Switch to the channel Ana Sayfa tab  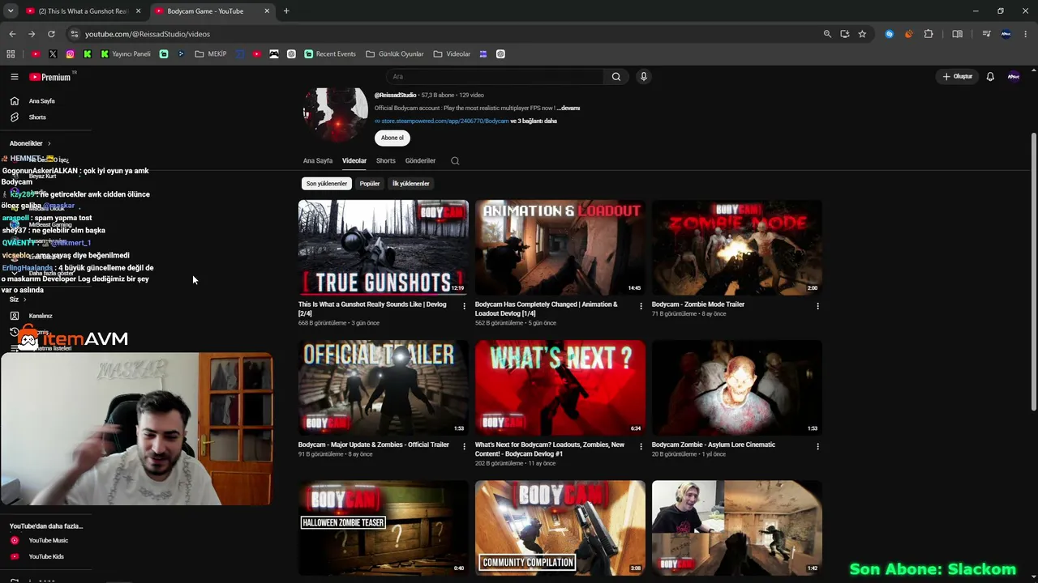click(318, 161)
